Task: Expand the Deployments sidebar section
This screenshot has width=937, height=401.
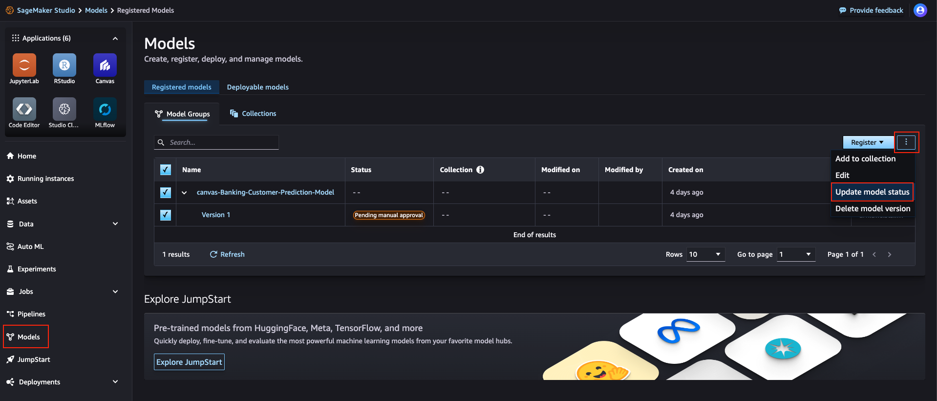Action: click(115, 382)
